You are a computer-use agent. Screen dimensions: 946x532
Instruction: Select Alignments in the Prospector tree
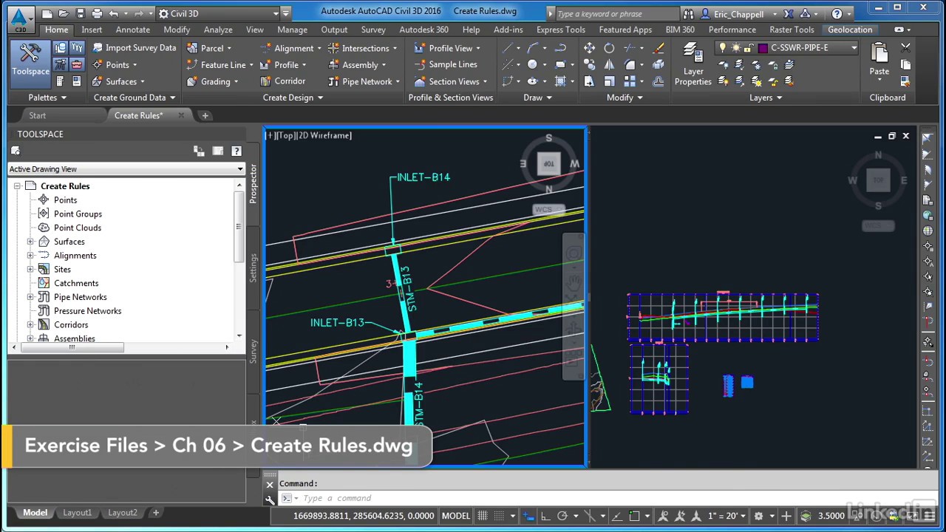[75, 256]
